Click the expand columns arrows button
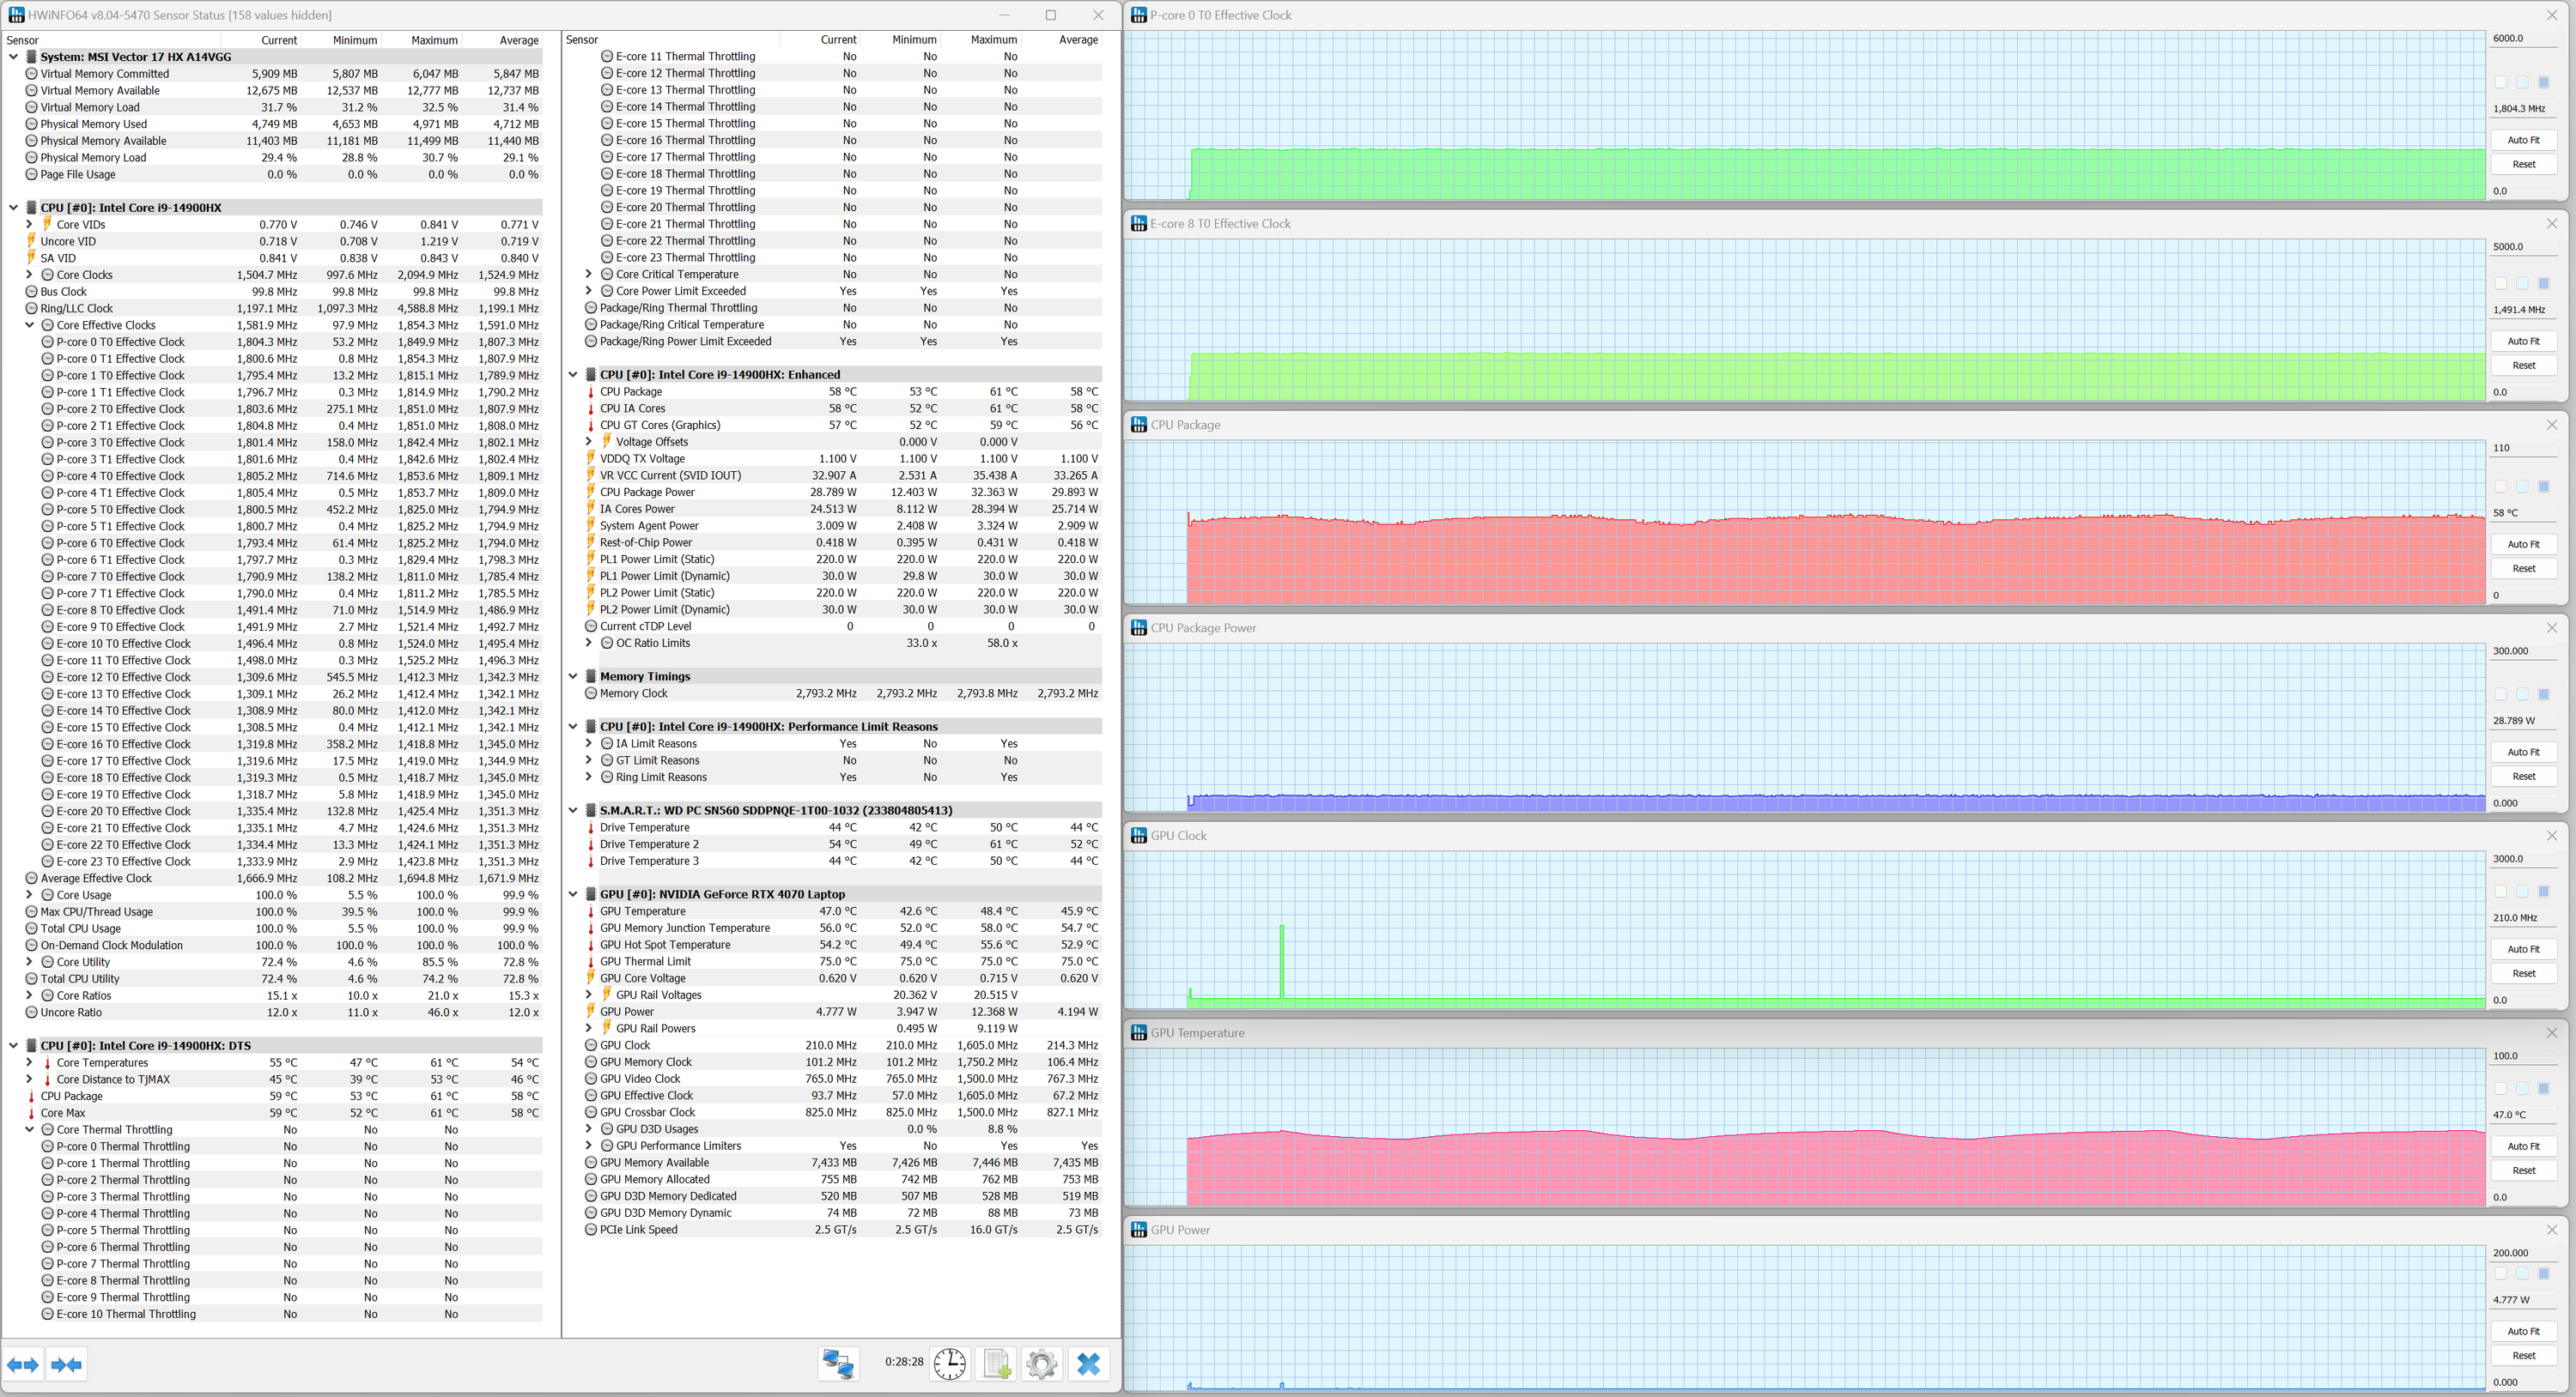This screenshot has height=1397, width=2576. point(23,1364)
